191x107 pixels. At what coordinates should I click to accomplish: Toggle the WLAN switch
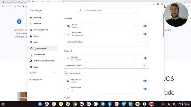[x=144, y=26]
